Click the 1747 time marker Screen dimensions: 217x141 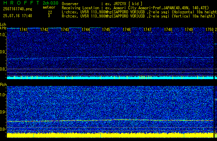click(147, 30)
